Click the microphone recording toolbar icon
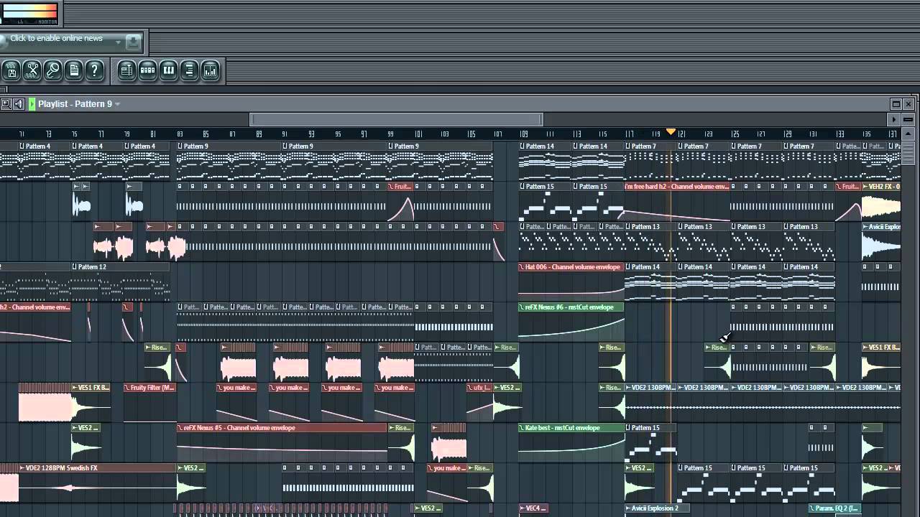920x517 pixels. coord(52,70)
